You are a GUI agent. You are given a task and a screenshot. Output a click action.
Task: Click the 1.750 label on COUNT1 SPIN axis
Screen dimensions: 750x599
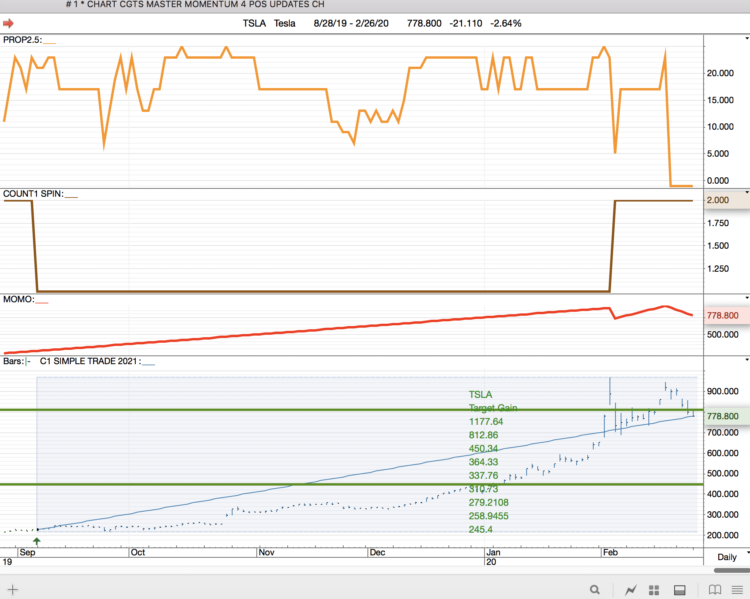click(718, 223)
